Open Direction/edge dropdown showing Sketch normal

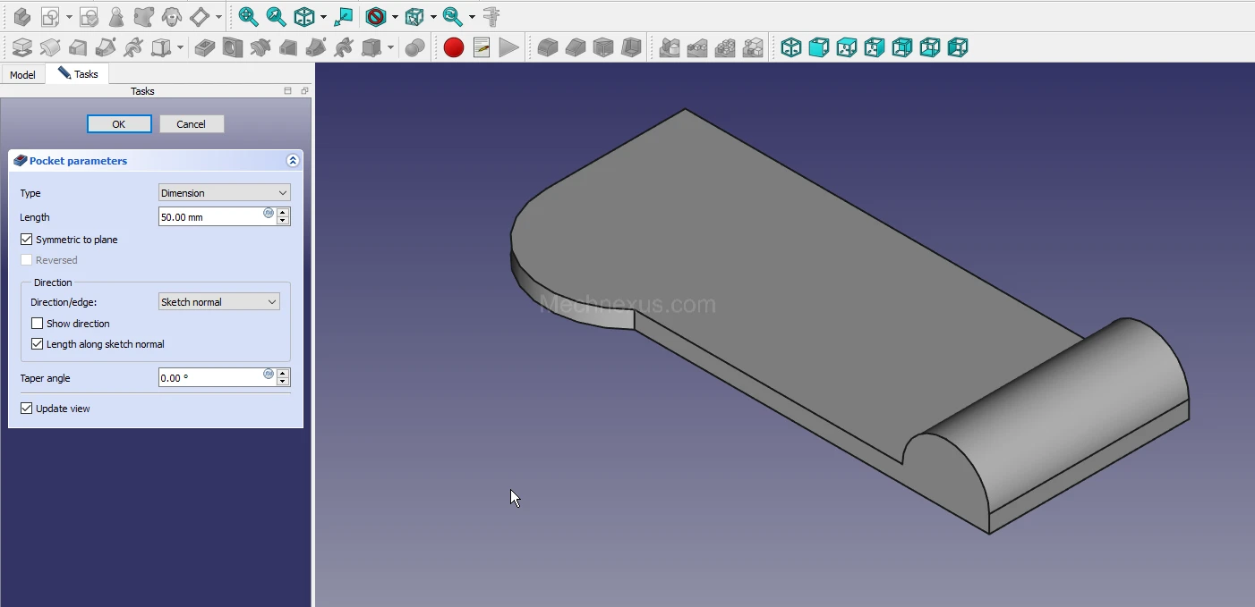218,302
